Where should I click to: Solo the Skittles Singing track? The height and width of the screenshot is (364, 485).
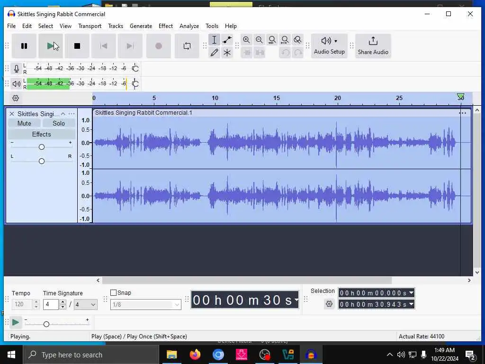coord(58,123)
